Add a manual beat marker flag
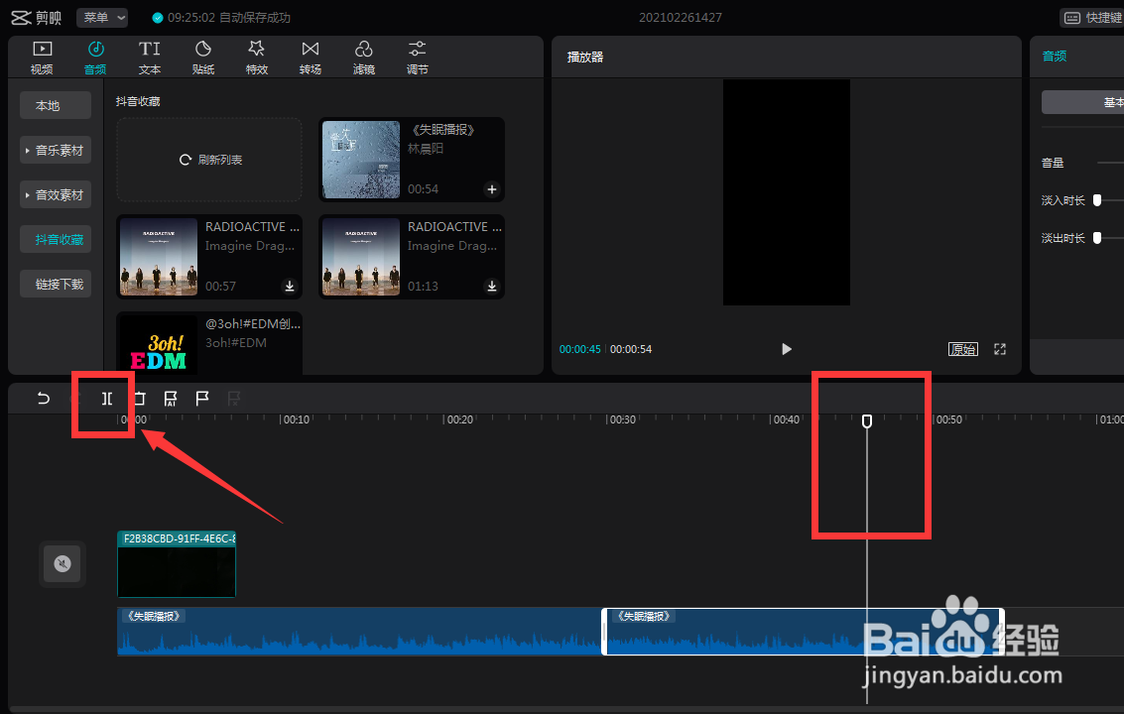Screen dimensions: 1124x714 point(202,399)
